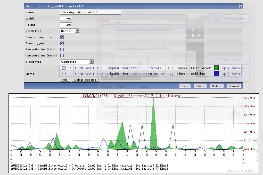Focus the graph Name text field
Screen dimensions: 263x175
[x=90, y=12]
